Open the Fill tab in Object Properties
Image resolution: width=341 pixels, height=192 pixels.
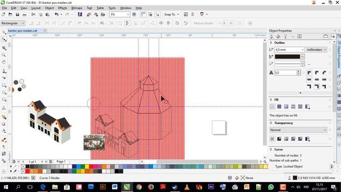click(278, 36)
